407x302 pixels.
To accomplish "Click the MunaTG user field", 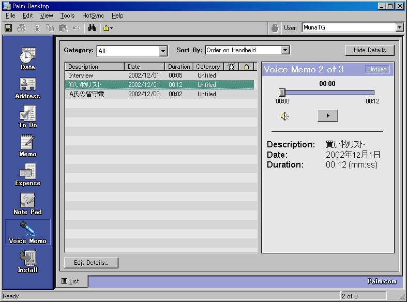I will 349,27.
